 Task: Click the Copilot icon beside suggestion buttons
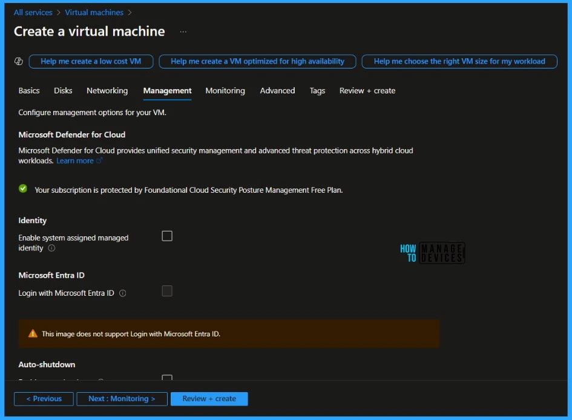tap(19, 61)
